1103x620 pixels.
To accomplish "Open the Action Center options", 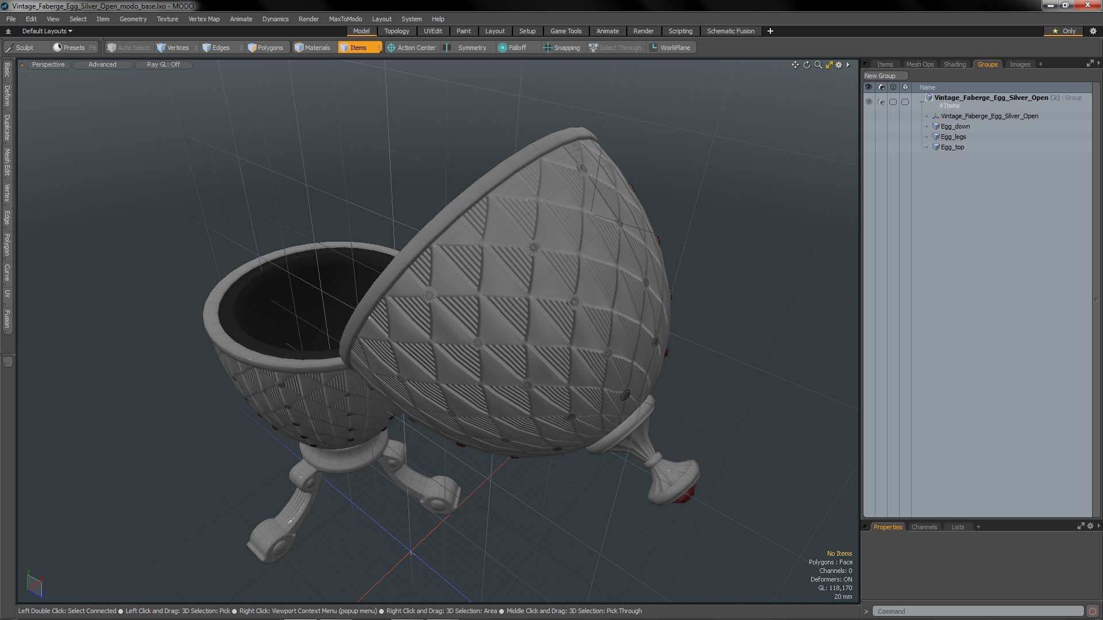I will pos(411,48).
